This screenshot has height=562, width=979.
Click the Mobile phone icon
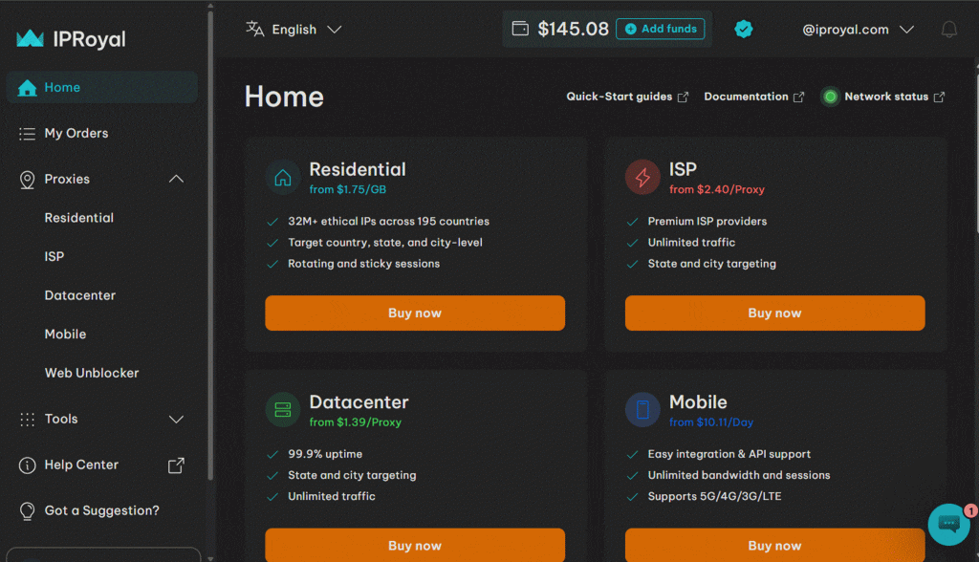pyautogui.click(x=642, y=410)
